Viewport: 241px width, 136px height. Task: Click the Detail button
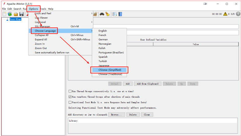pyautogui.click(x=115, y=84)
